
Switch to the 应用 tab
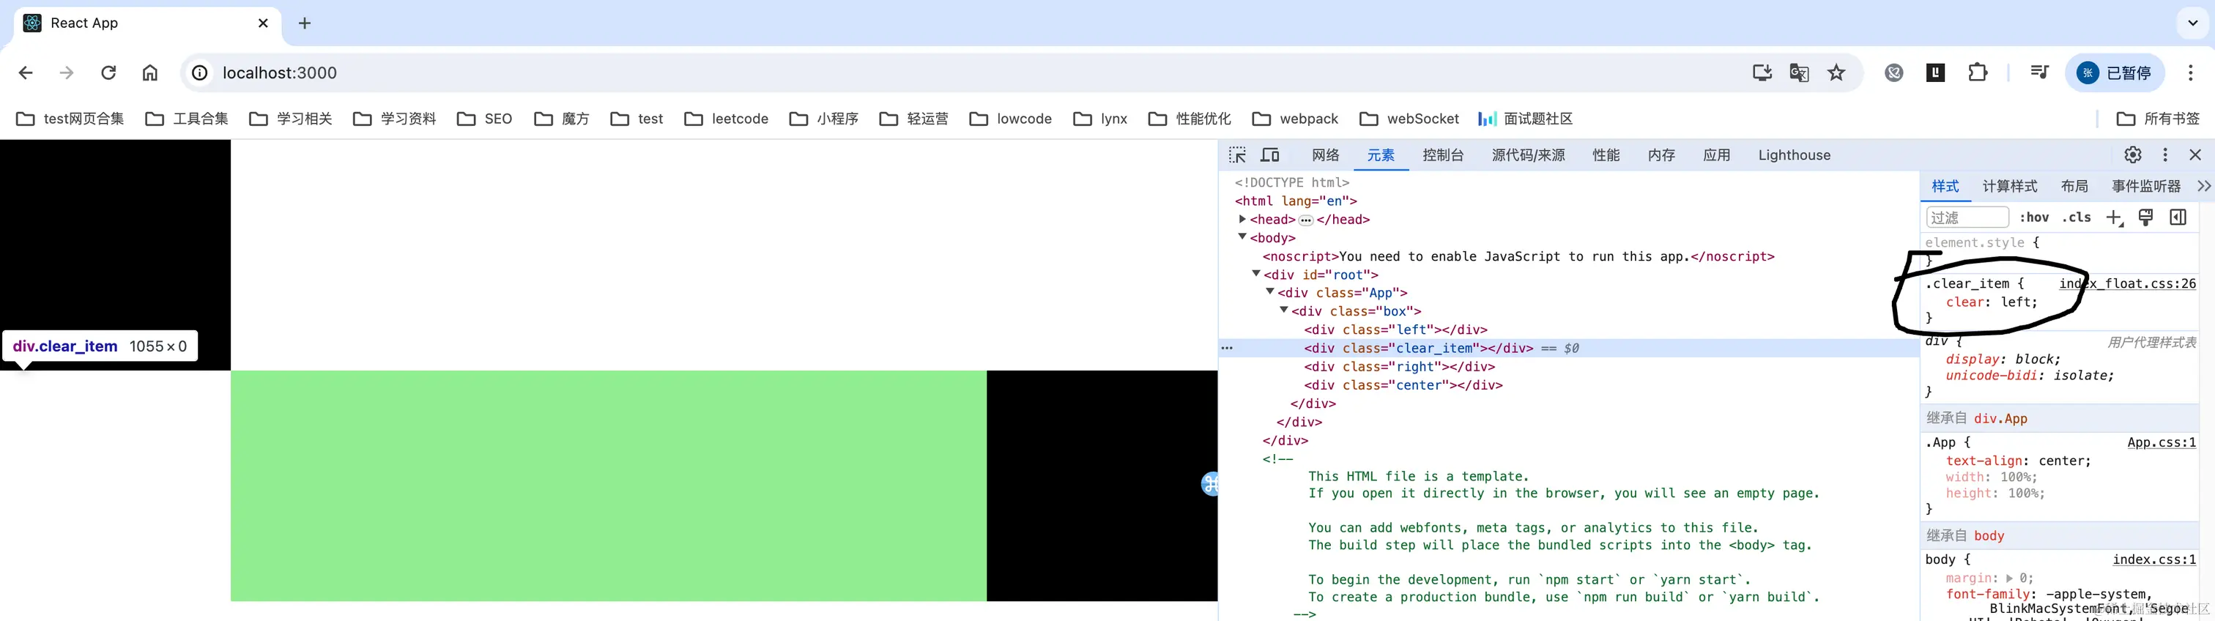1716,155
